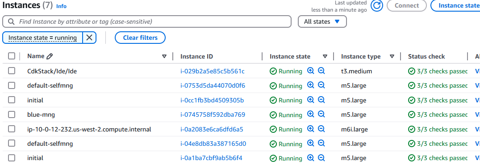The width and height of the screenshot is (480, 165).
Task: Include-filter icon for i-0cc1fb3bd4509305b row
Action: [x=311, y=100]
